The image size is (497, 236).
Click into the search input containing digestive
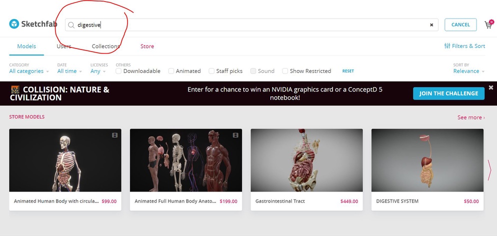pos(251,24)
